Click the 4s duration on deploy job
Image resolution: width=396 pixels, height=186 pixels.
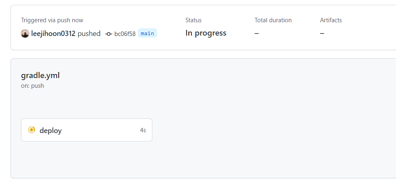[x=143, y=130]
